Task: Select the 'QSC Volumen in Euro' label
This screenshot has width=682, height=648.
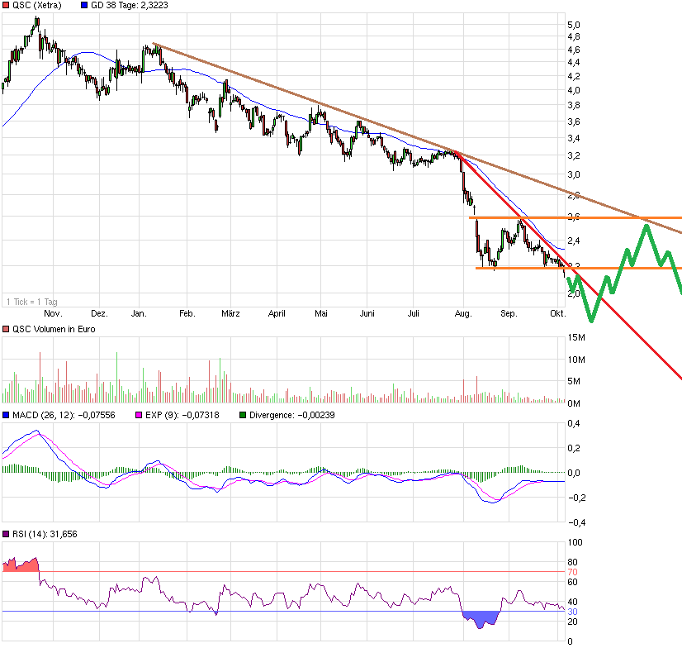Action: (54, 329)
